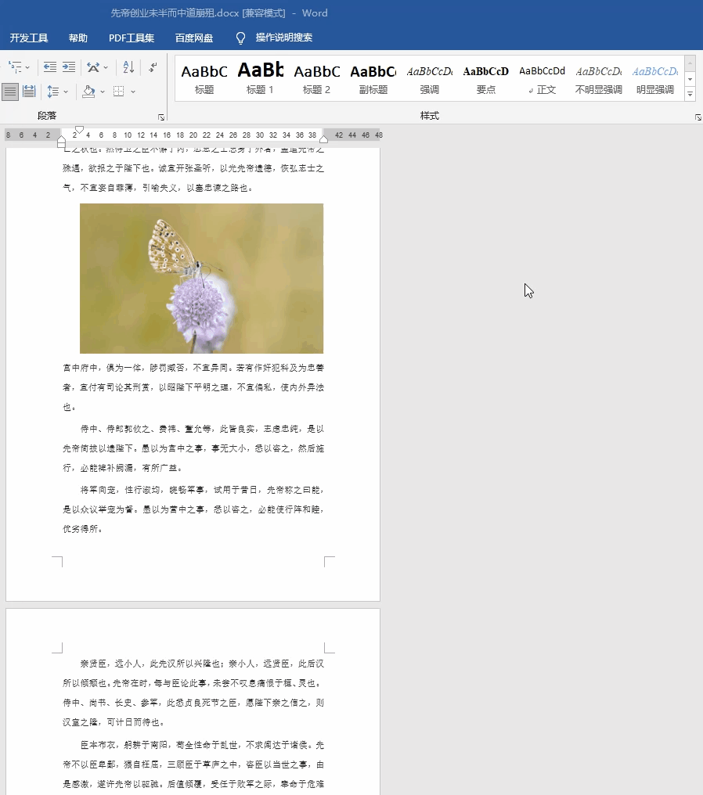This screenshot has width=703, height=795.
Task: Click paragraph starting 臣本布衣
Action: click(193, 764)
